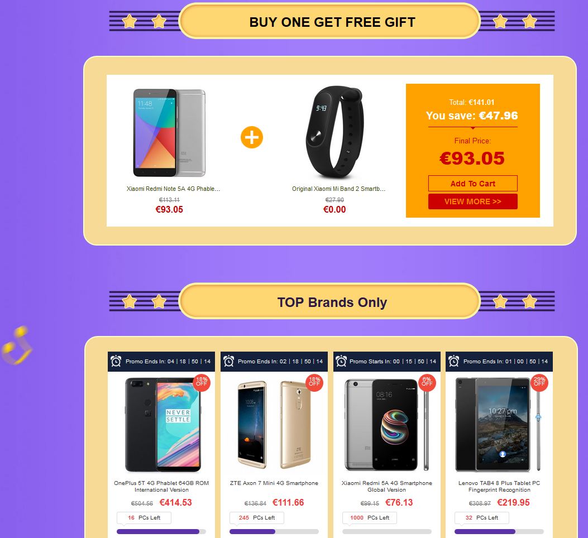
Task: Click the alarm clock icon above Xiaomi Redmi 5A
Action: click(341, 361)
